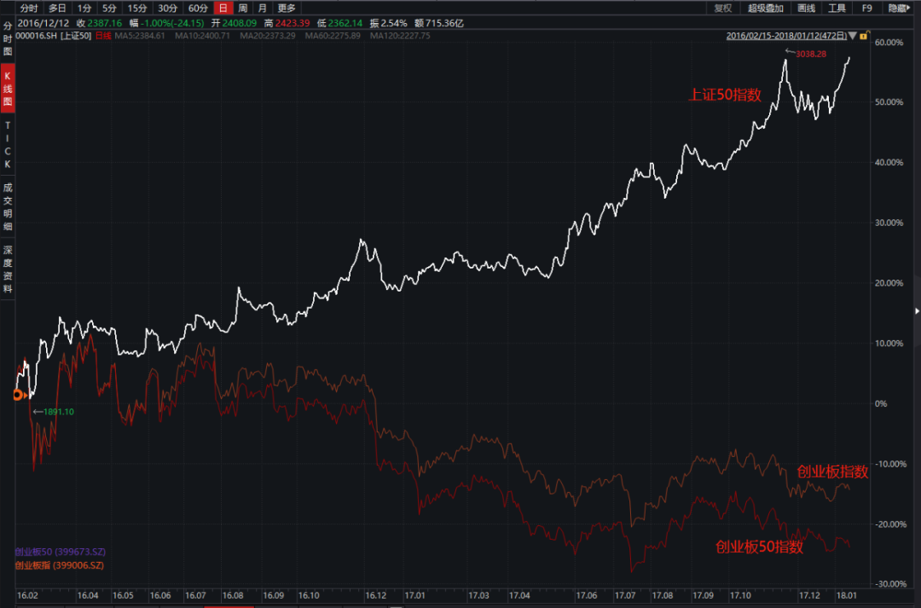
Task: Click the yellow lock icon beside date range
Action: (x=863, y=36)
